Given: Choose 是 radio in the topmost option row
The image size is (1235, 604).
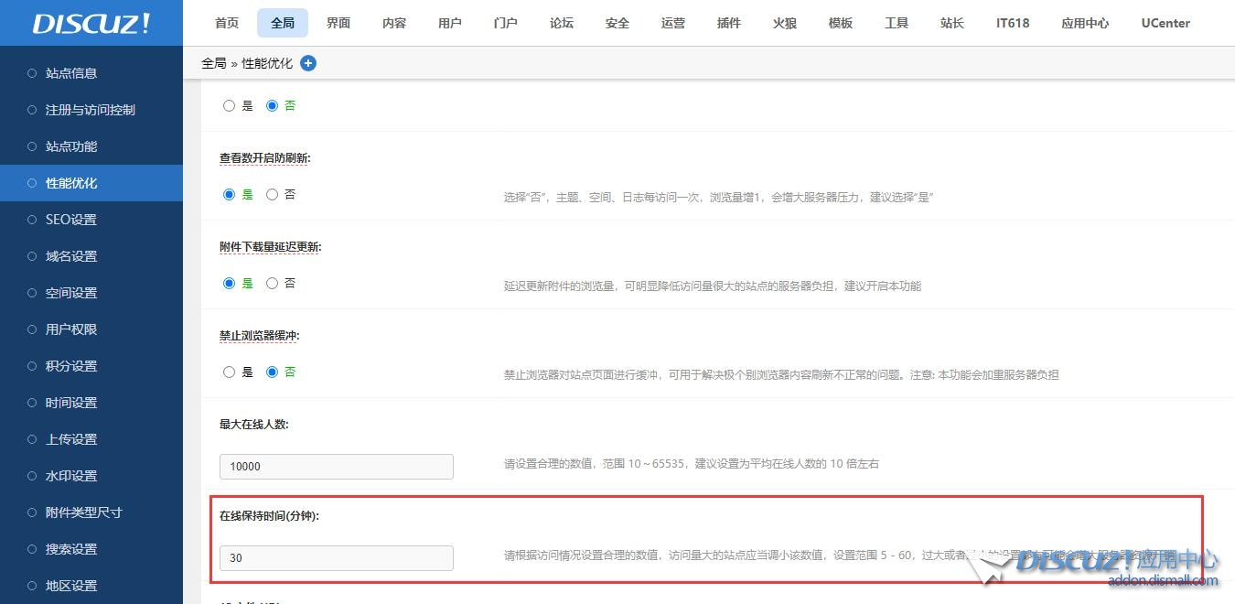Looking at the screenshot, I should 229,106.
